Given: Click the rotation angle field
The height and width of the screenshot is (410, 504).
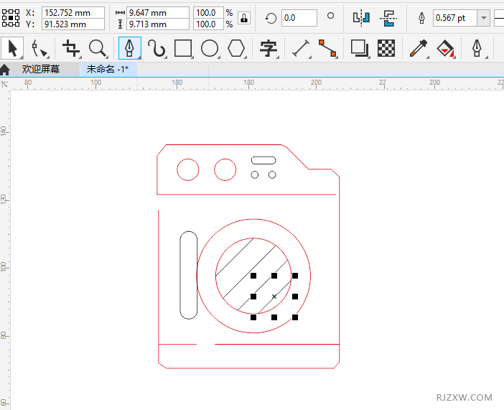Looking at the screenshot, I should pos(299,18).
